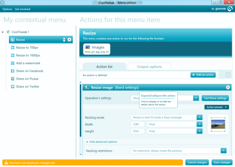Collapse the CoolTweak ! tree node

tap(3, 32)
